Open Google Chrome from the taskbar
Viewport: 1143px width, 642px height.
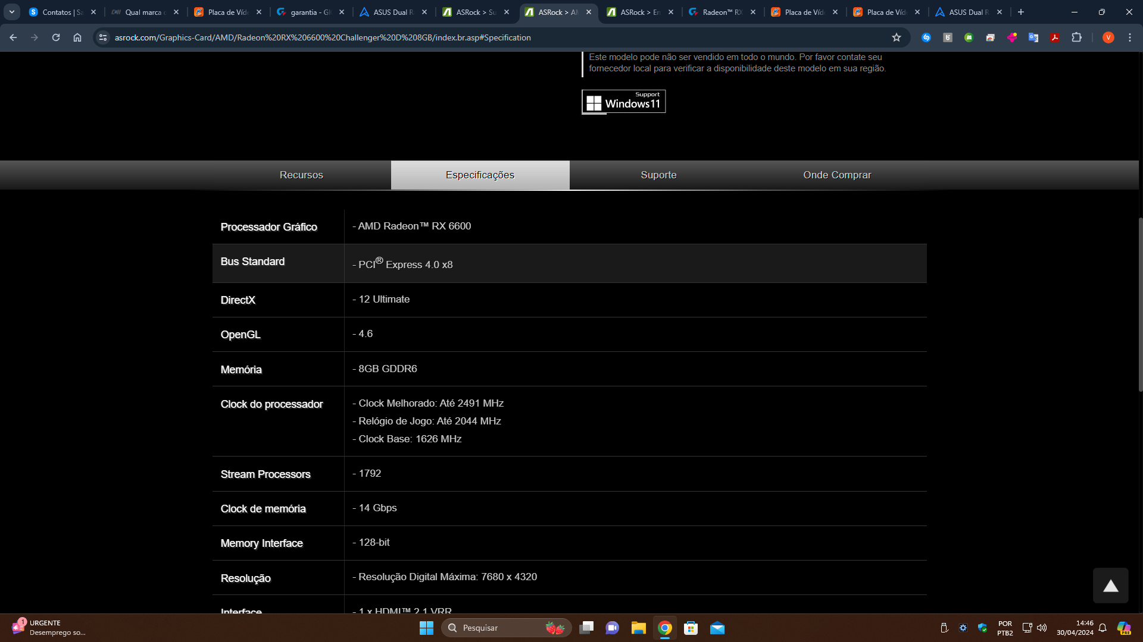point(665,628)
